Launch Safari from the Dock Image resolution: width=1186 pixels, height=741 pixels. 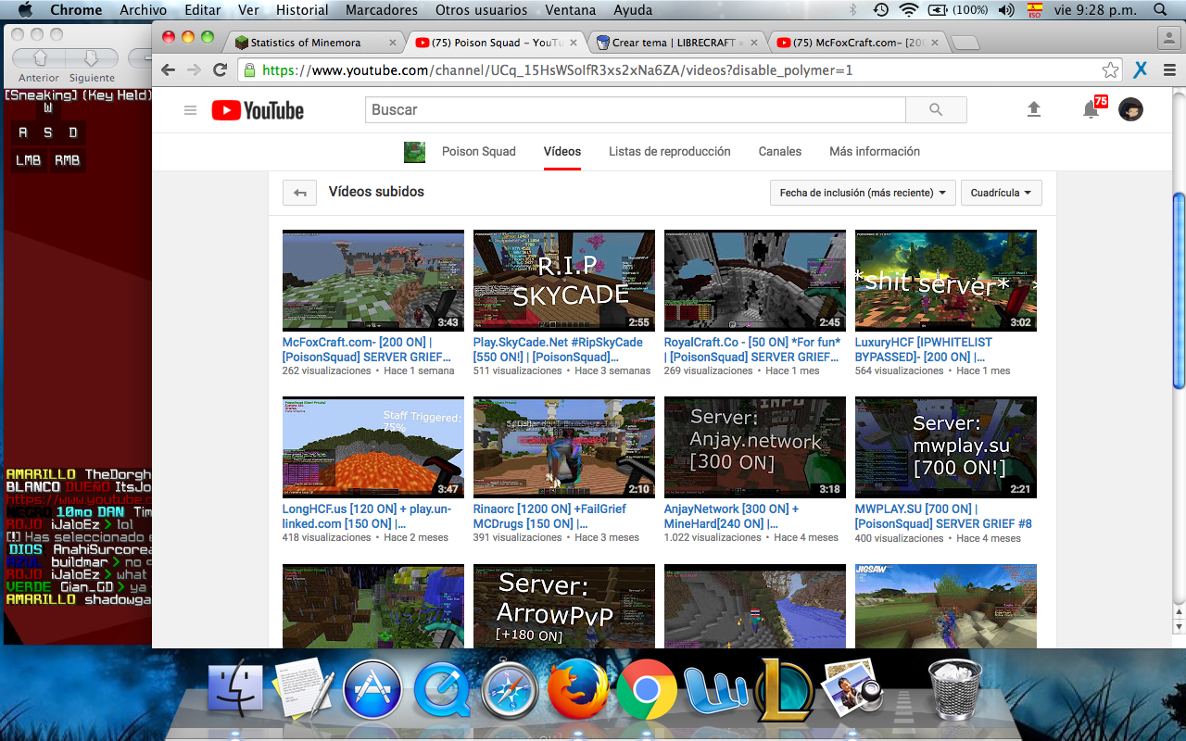(509, 691)
